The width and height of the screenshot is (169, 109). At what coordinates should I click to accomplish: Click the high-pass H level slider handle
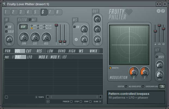64,41
